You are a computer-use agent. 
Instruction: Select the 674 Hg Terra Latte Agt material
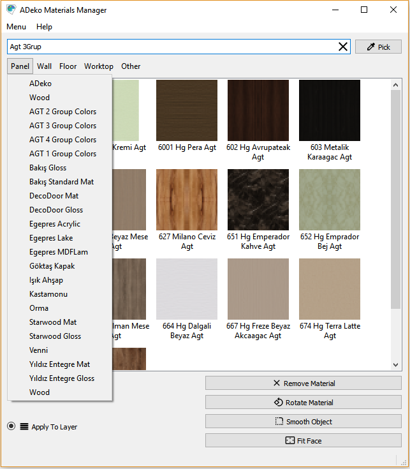click(x=330, y=289)
